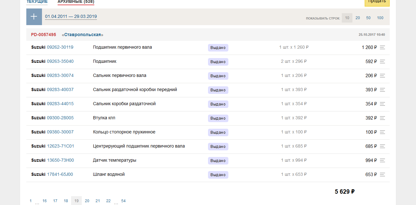The image size is (416, 205).
Task: Click Выдано status for Датчик температуры
Action: click(x=218, y=161)
